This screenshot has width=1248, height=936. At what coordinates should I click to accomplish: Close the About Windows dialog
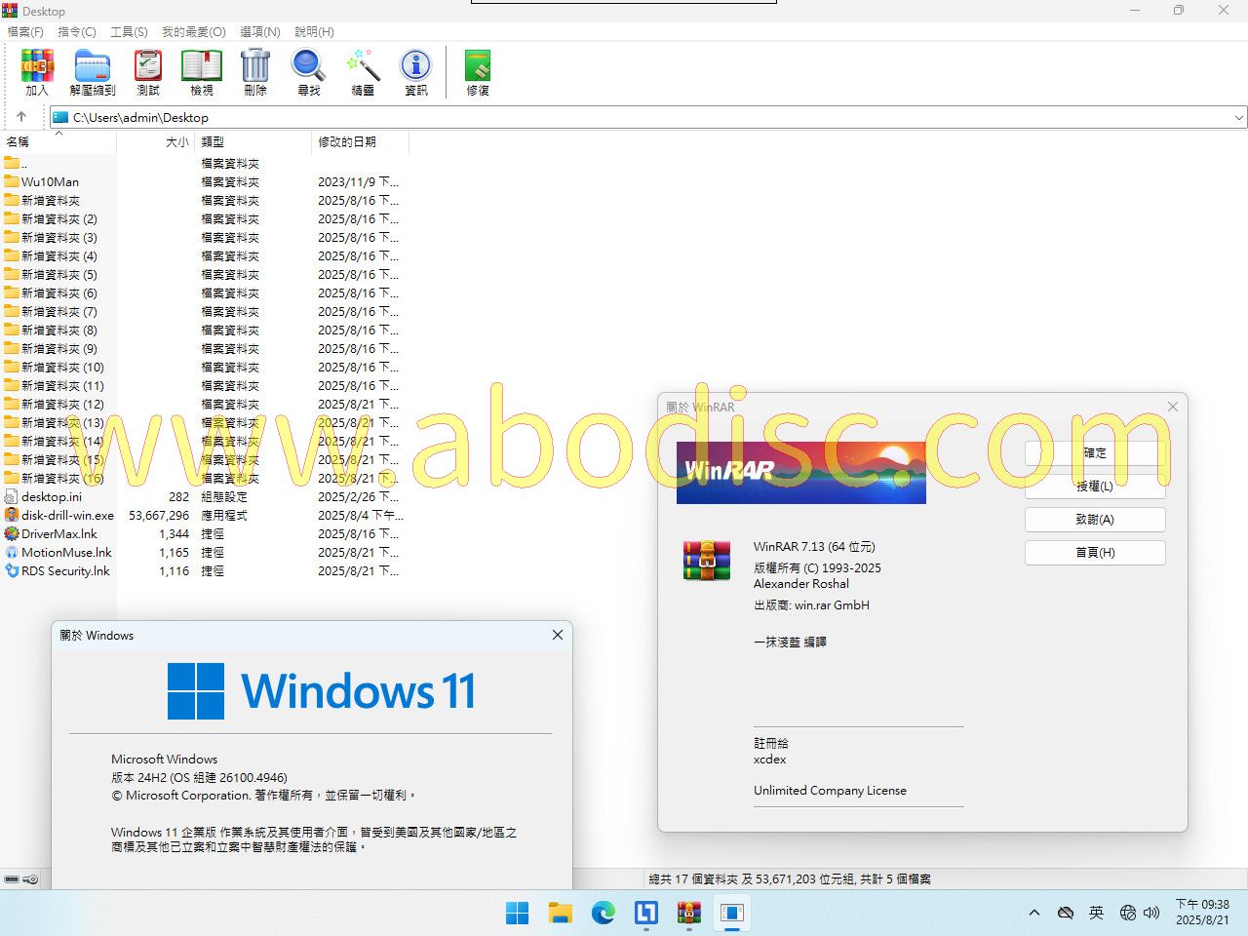pos(558,635)
